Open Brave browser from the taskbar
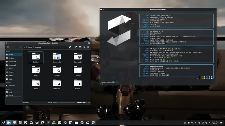225x126 pixels. click(93, 122)
